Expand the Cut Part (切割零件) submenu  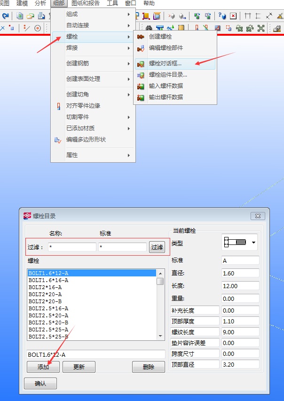(x=94, y=117)
